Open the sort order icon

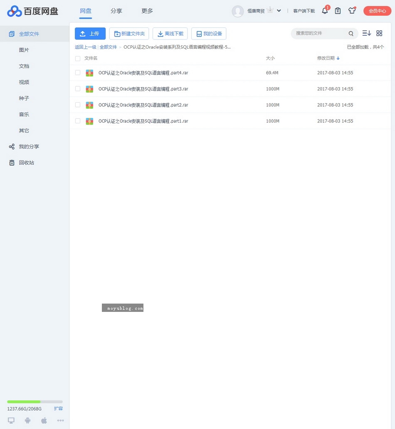366,33
